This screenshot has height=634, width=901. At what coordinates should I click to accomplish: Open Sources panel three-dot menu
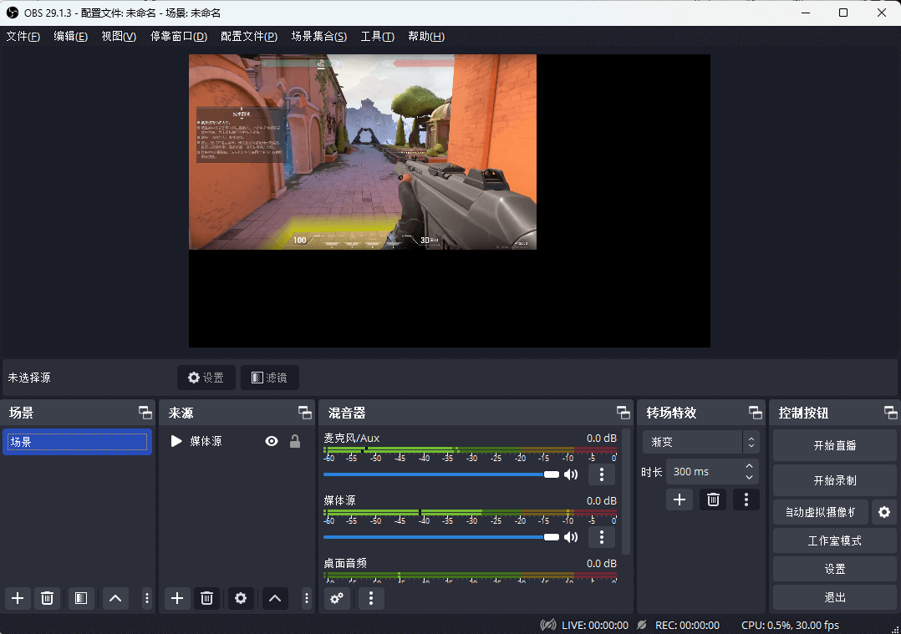click(306, 598)
